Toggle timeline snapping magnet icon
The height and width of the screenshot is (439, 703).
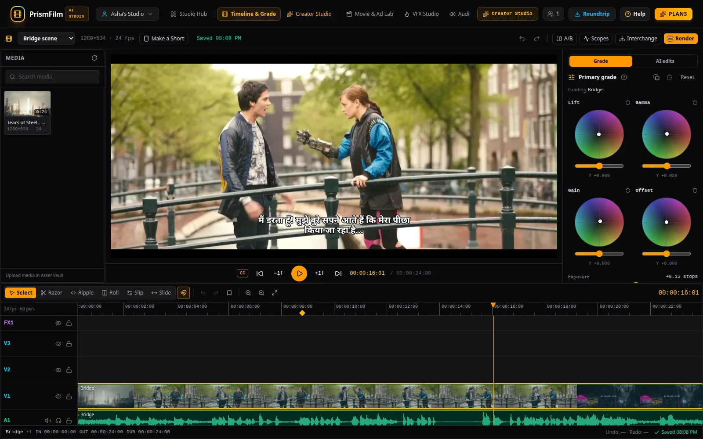tap(184, 293)
